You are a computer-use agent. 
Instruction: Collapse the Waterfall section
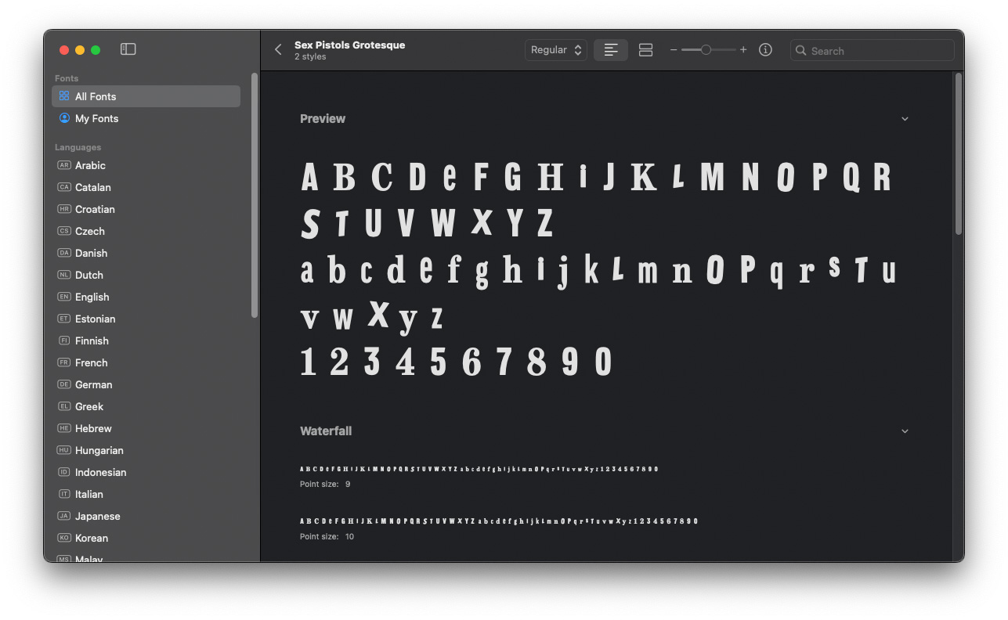tap(905, 431)
